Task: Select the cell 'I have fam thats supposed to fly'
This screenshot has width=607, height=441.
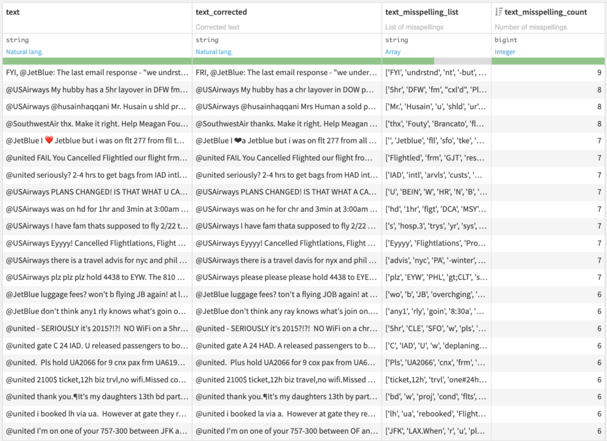Action: 97,226
